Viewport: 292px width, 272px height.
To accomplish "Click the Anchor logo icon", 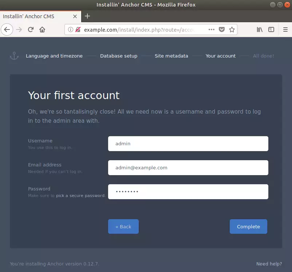I will [x=14, y=56].
